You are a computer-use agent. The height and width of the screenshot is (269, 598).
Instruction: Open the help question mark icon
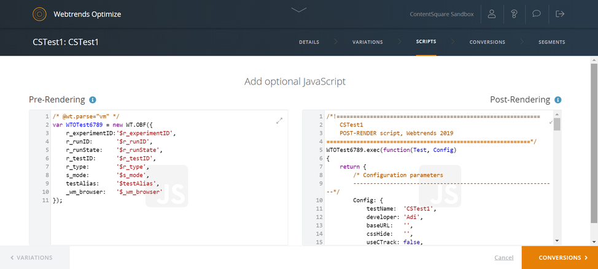tap(514, 14)
